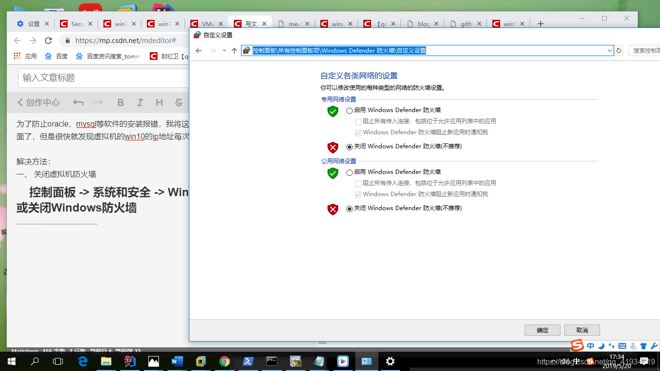This screenshot has height=371, width=660.
Task: Open Microsoft Word from taskbar
Action: [177, 361]
